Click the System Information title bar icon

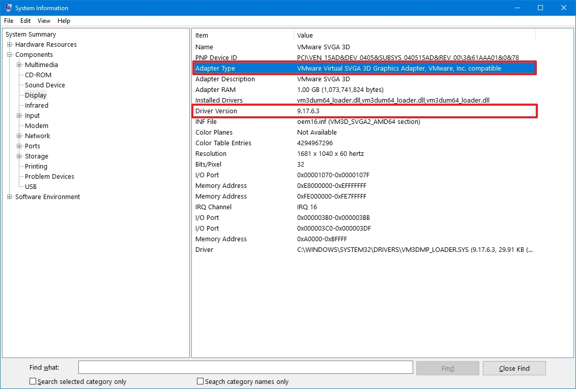(x=8, y=8)
